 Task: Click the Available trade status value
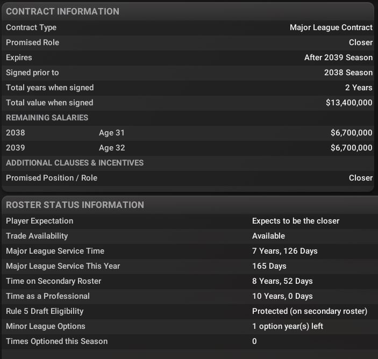click(268, 236)
